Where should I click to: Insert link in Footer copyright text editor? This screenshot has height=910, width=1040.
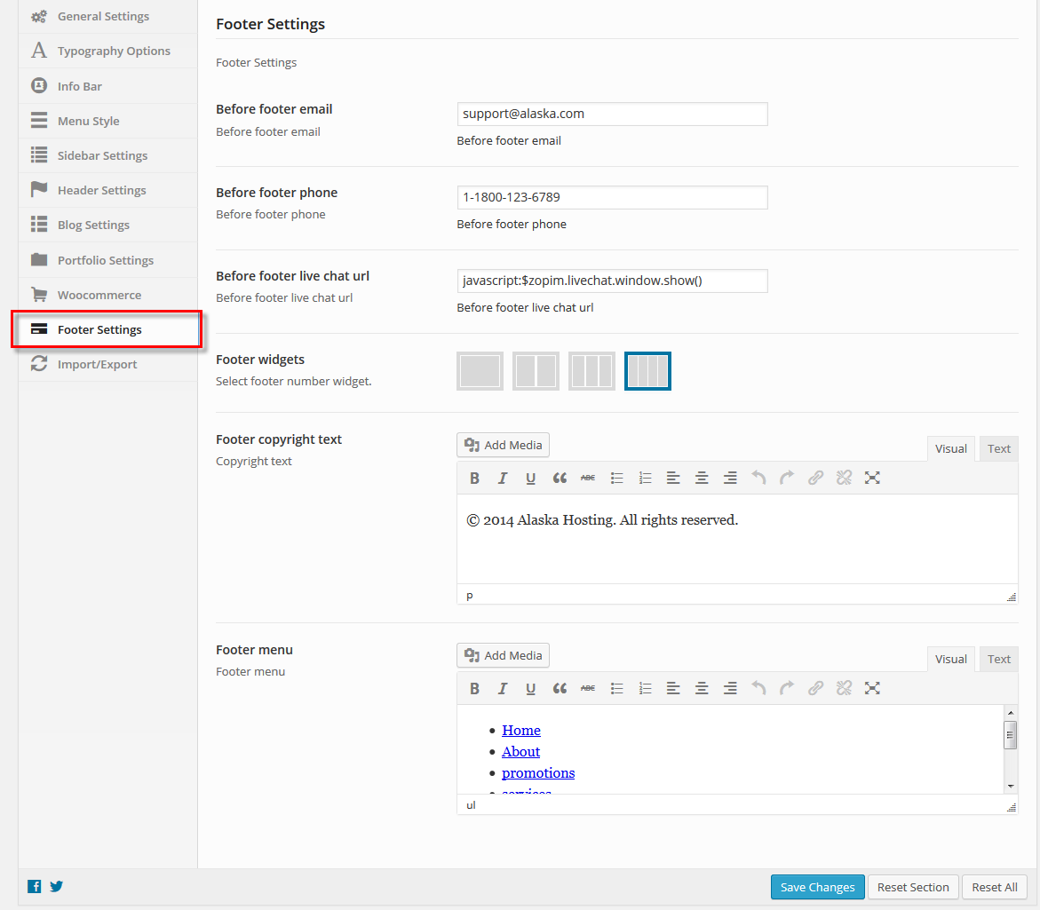[816, 478]
